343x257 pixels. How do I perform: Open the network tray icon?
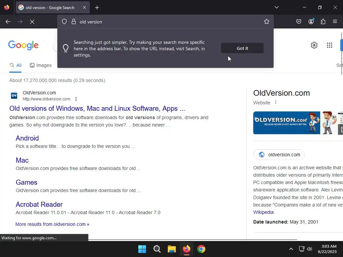tap(302, 249)
